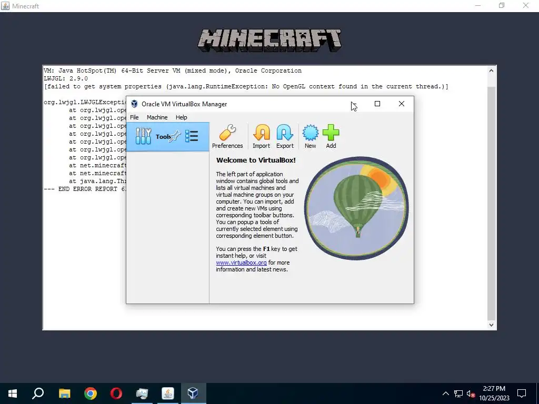Close the VirtualBox Manager window

(401, 104)
